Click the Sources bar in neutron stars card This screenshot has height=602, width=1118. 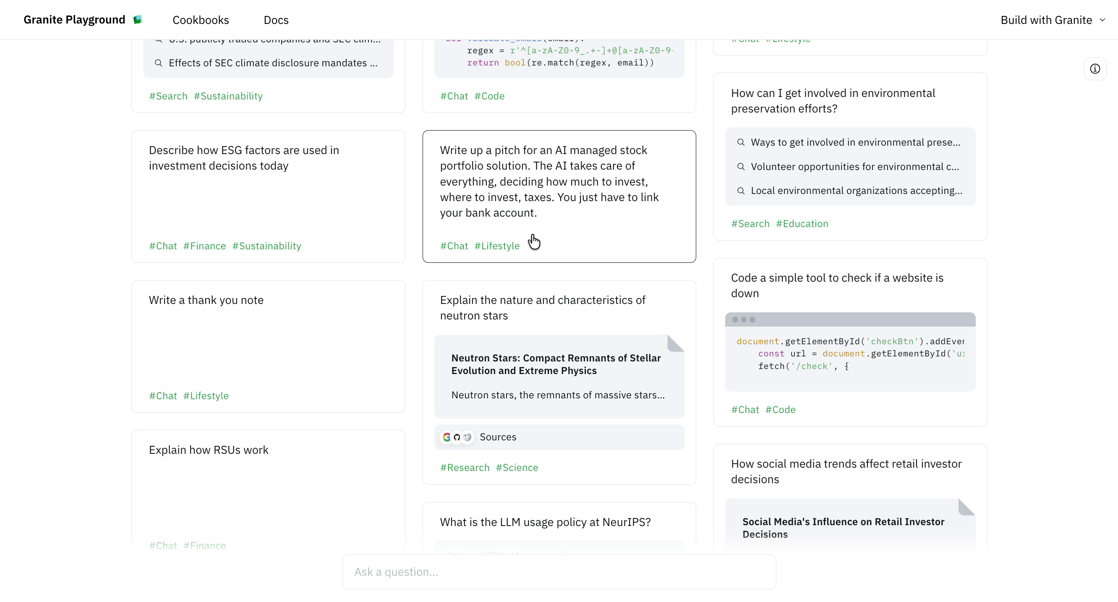pos(559,437)
